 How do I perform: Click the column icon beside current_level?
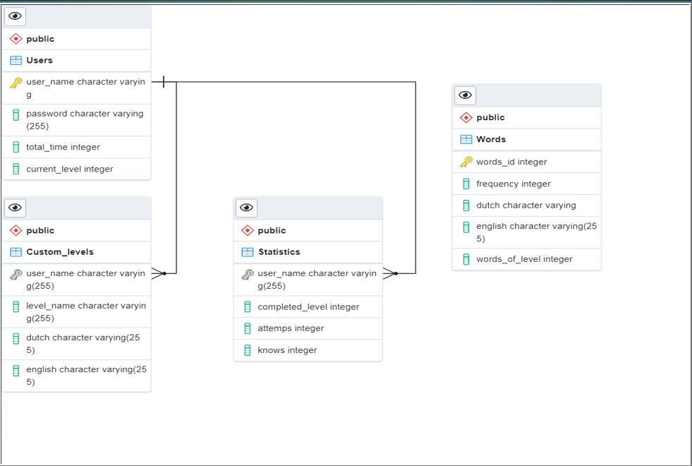16,169
